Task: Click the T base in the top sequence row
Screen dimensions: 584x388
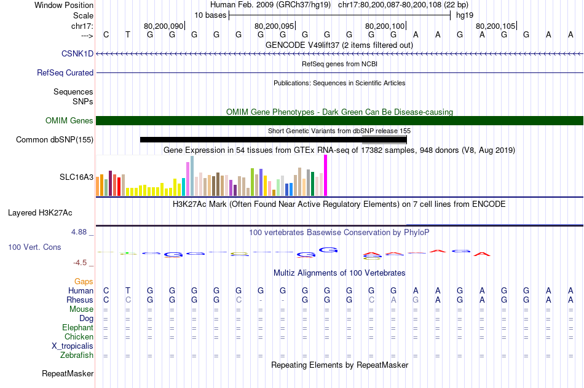Action: pyautogui.click(x=128, y=35)
